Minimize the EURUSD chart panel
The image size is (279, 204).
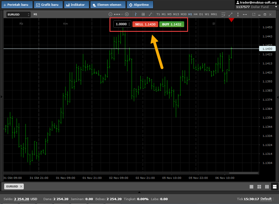point(259,15)
